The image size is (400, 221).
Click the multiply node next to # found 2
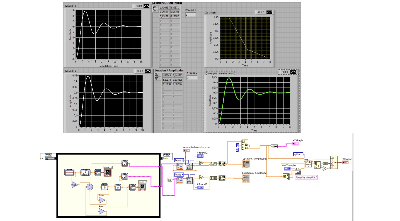click(x=202, y=163)
